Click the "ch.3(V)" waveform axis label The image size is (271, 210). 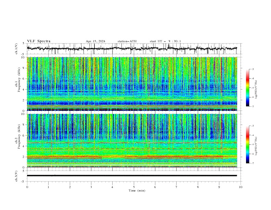[16, 176]
